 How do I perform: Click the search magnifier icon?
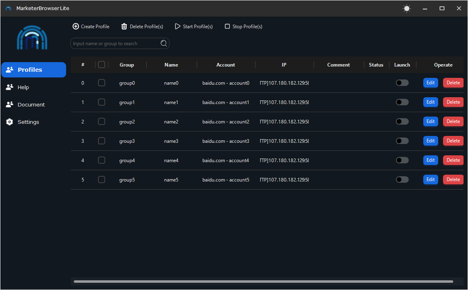coord(164,44)
